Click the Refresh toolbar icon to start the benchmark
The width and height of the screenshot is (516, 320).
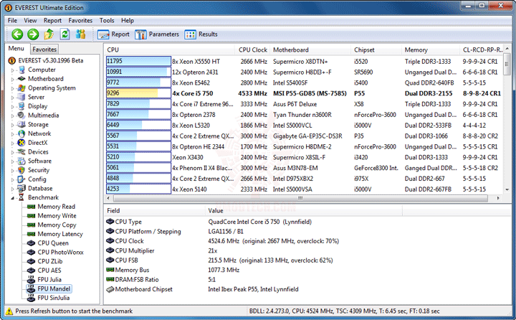click(x=64, y=34)
